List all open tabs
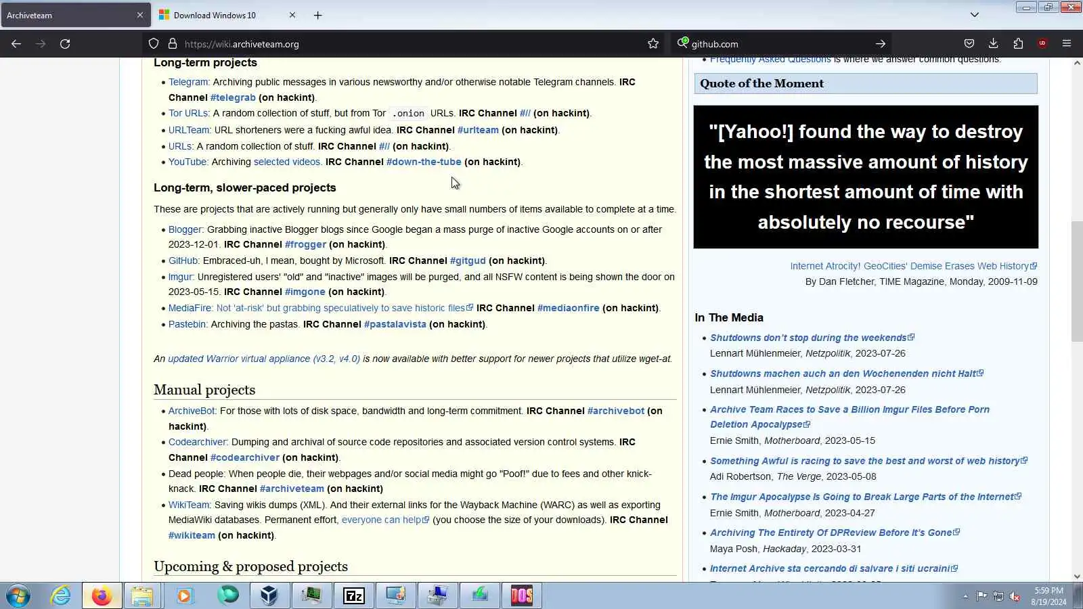Image resolution: width=1083 pixels, height=609 pixels. click(x=975, y=15)
